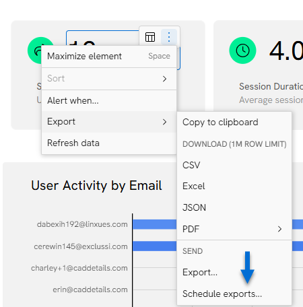Choose Alert when... from the menu
303x307 pixels.
point(109,100)
